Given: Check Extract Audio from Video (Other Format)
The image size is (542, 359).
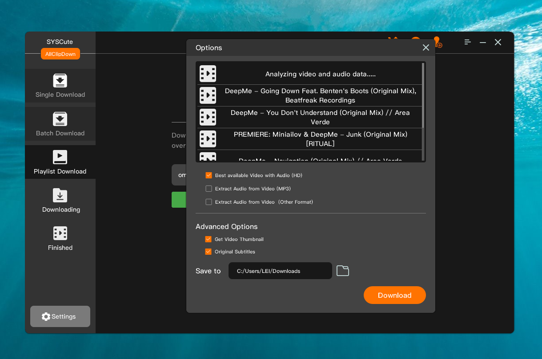Looking at the screenshot, I should tap(209, 202).
